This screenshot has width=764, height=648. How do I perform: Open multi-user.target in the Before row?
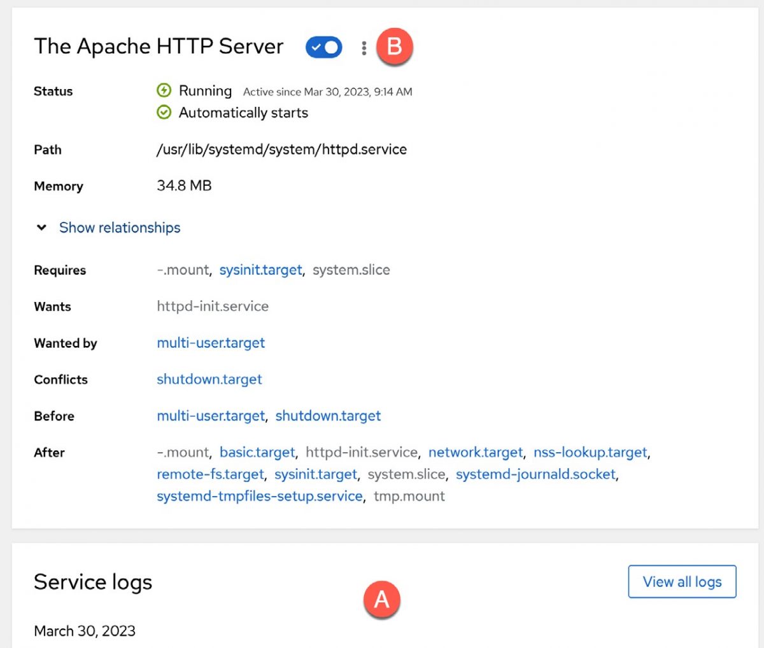pyautogui.click(x=211, y=416)
